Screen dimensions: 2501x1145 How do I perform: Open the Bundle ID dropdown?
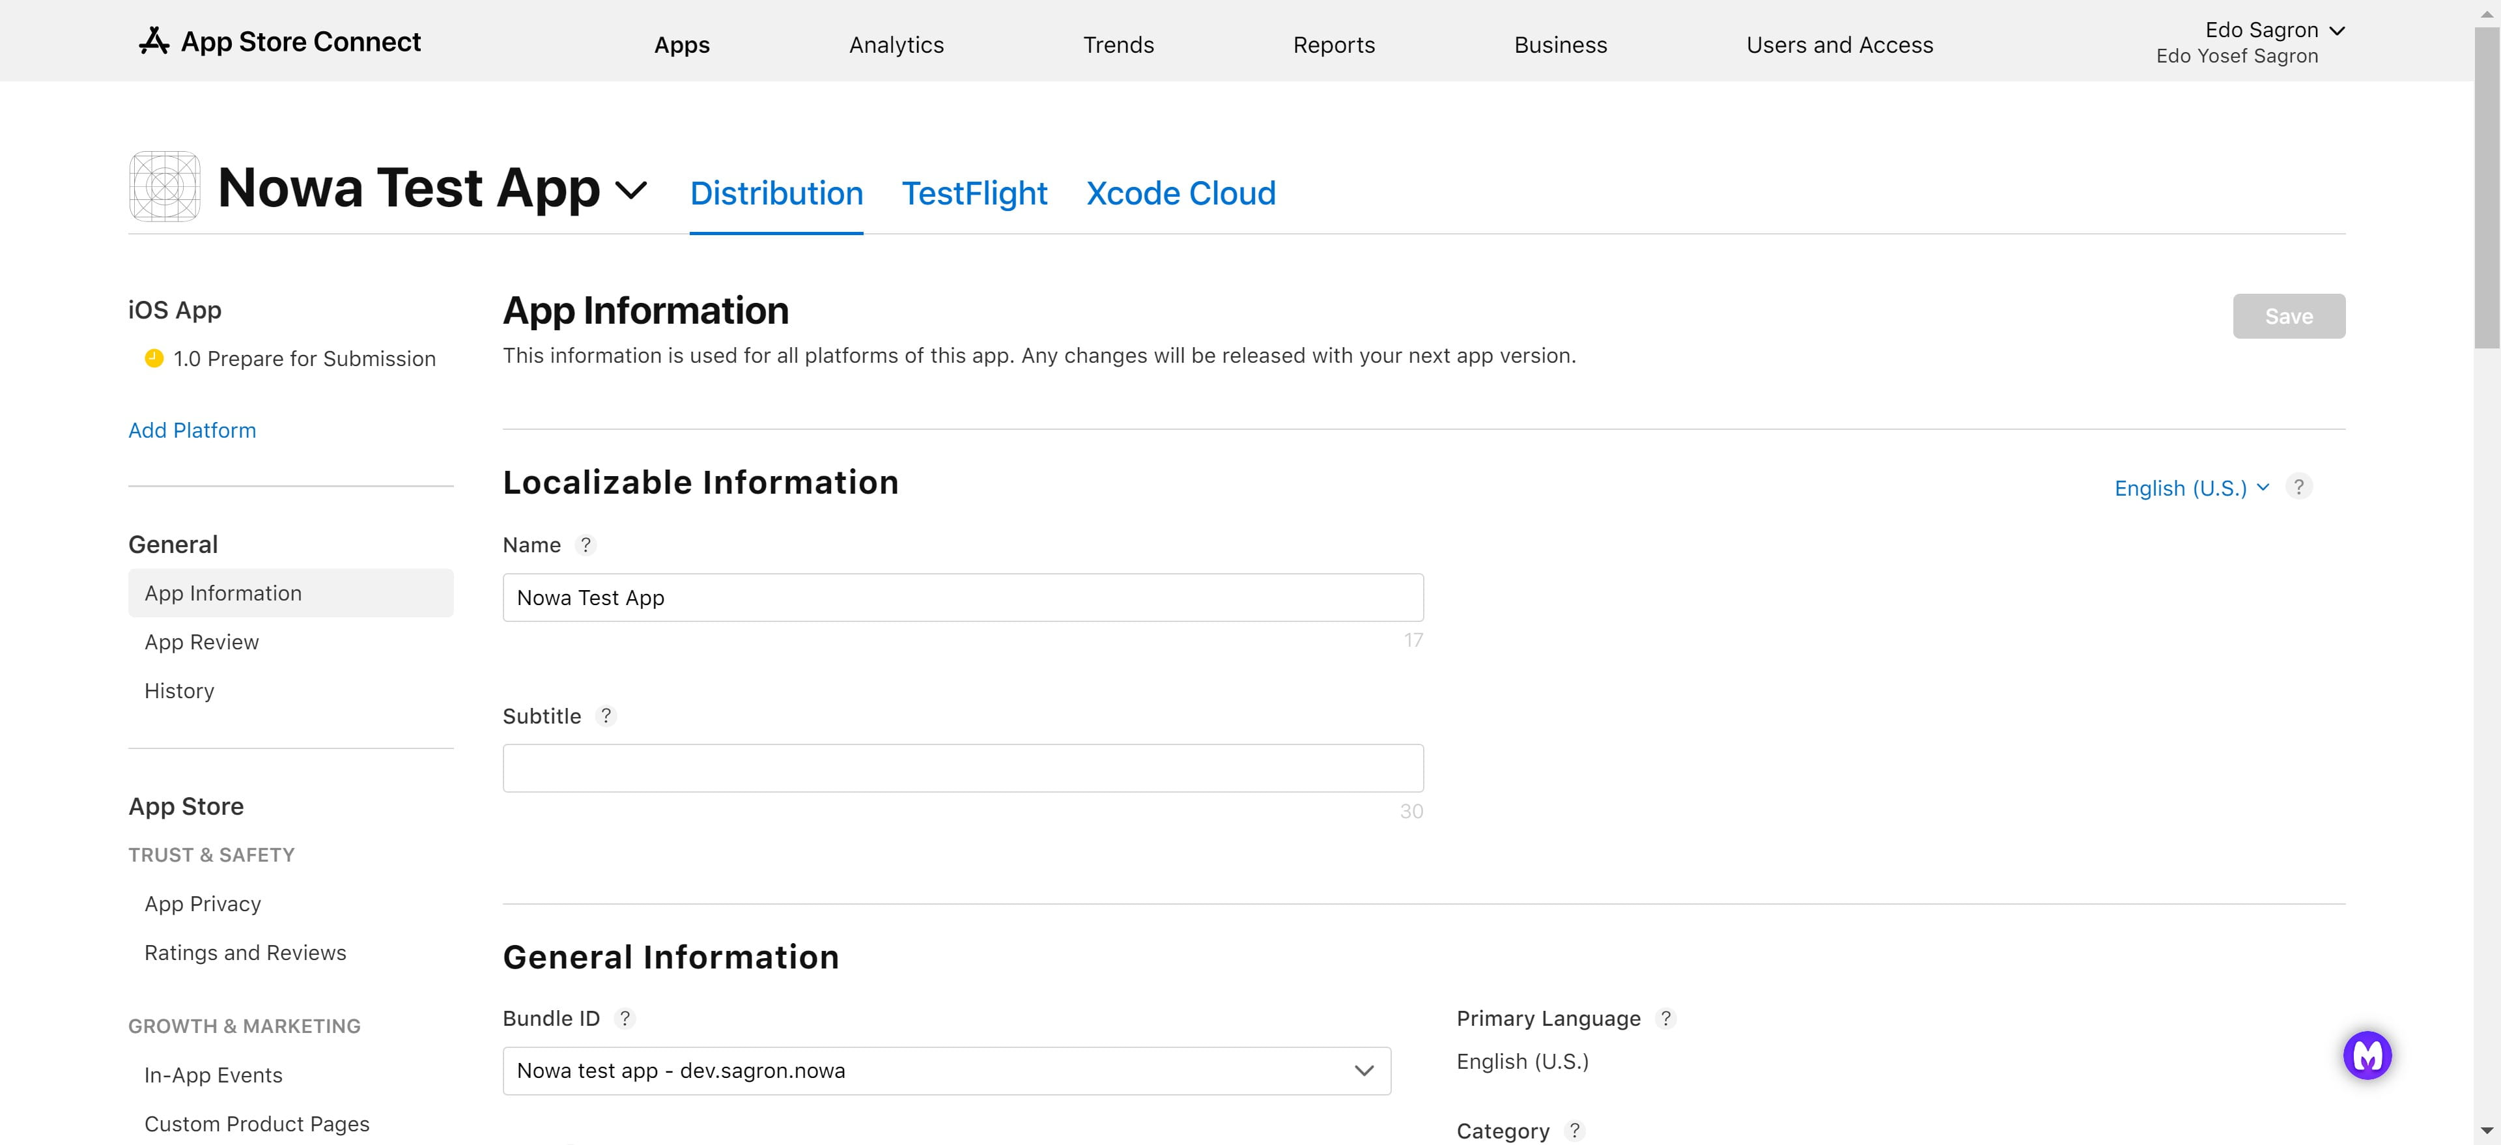946,1070
